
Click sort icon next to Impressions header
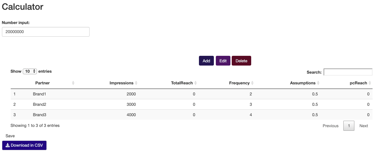[136, 83]
